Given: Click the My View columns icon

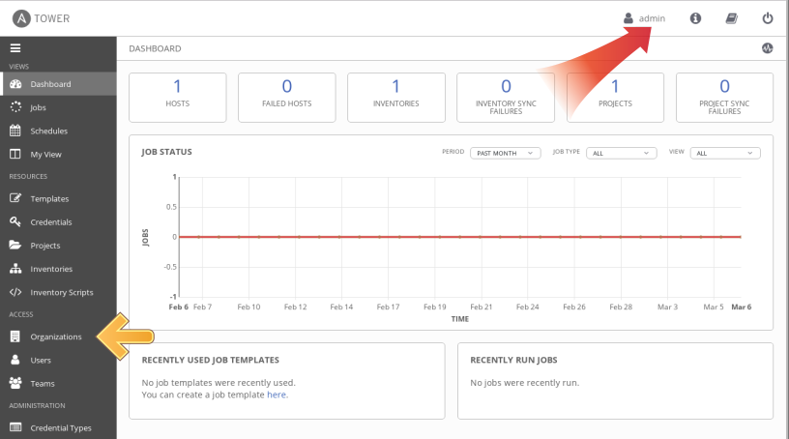Looking at the screenshot, I should coord(15,154).
